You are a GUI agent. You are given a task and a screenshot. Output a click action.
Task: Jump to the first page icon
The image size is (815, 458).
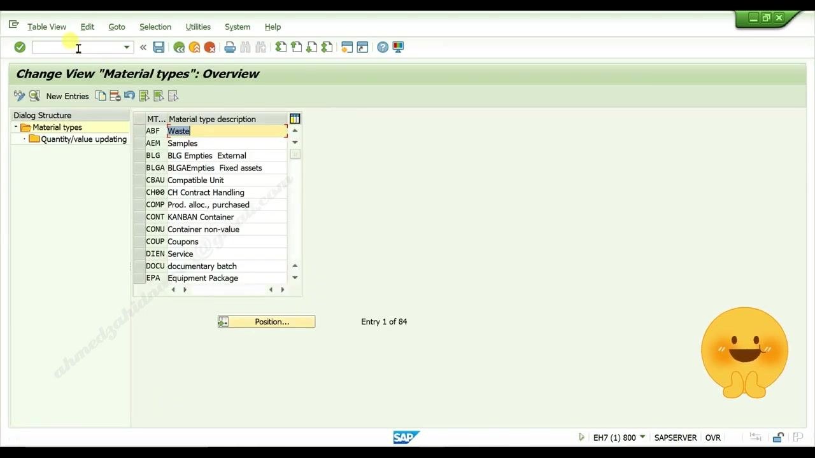(x=281, y=47)
